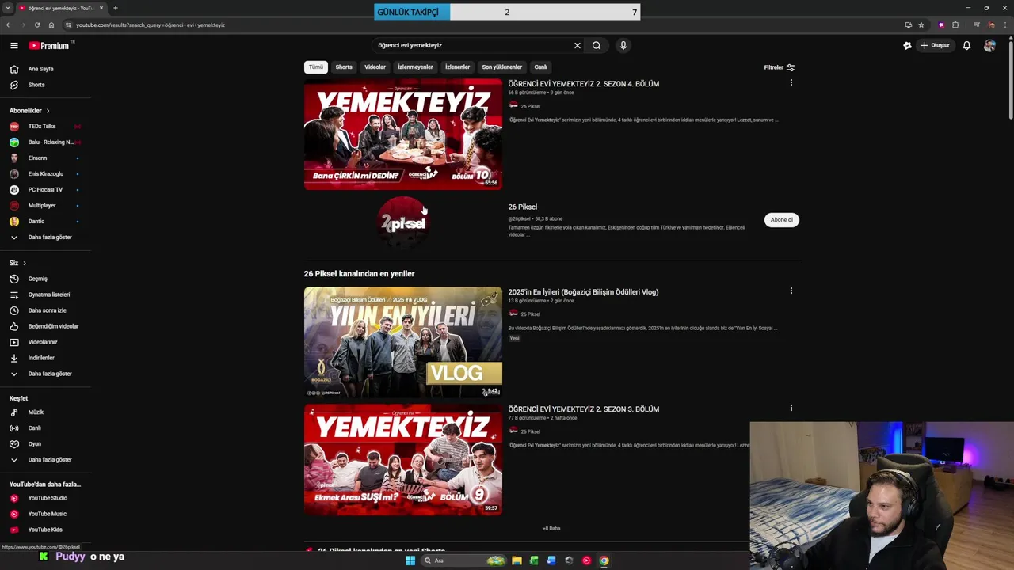Open YouTube Studio link

coord(48,498)
